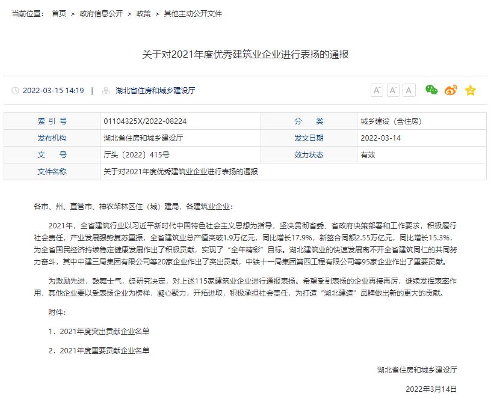Viewport: 494px width, 405px height.
Task: Navigate to 政策 breadcrumb section
Action: (143, 13)
